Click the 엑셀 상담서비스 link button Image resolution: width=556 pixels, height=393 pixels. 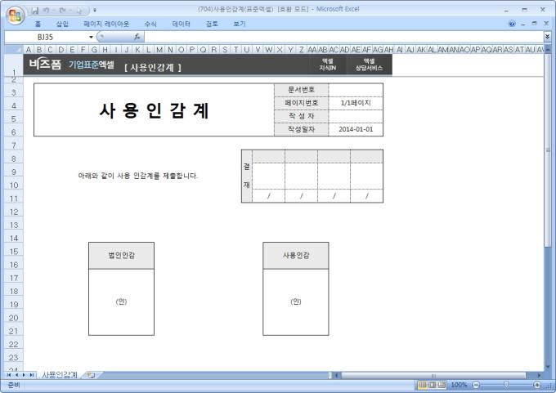point(369,65)
